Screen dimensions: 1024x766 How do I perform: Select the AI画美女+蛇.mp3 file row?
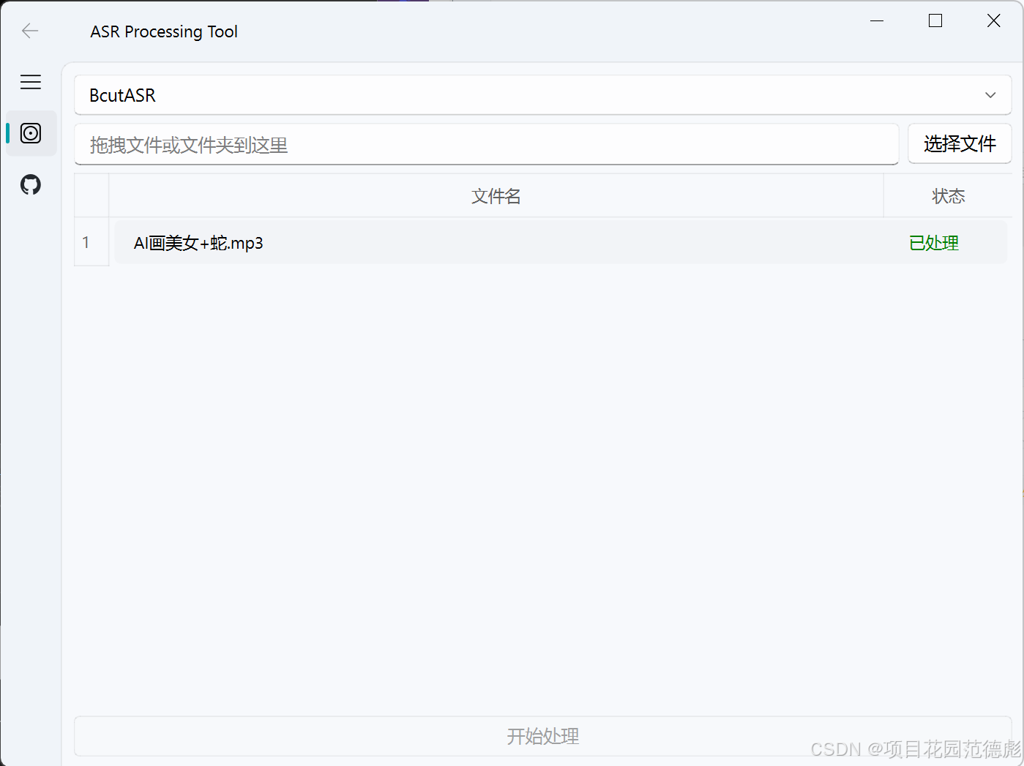[x=561, y=243]
